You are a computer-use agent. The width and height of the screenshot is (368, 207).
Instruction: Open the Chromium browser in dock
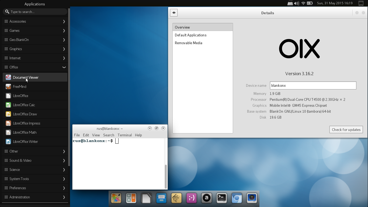click(237, 198)
